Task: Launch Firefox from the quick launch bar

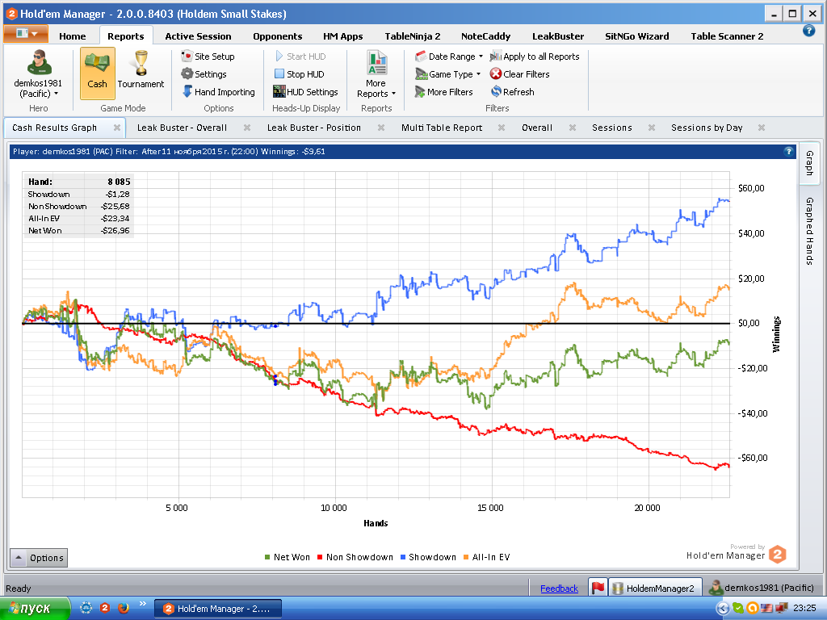Action: pyautogui.click(x=124, y=608)
